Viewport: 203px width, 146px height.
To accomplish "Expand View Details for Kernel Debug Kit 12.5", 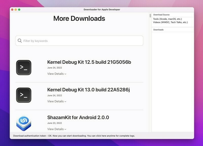I will [57, 74].
